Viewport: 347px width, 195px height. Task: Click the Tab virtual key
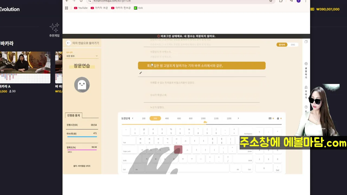pos(128,140)
